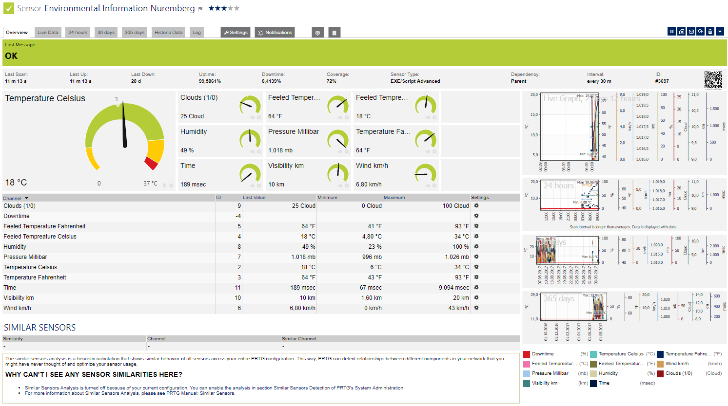The image size is (728, 406).
Task: Pause the sensor using the pause icon
Action: tap(672, 32)
